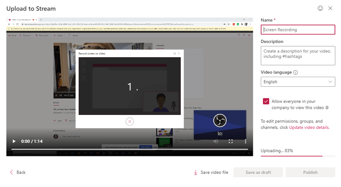Viewport: 341px width, 187px height.
Task: Click the company view info icon
Action: 327,108
